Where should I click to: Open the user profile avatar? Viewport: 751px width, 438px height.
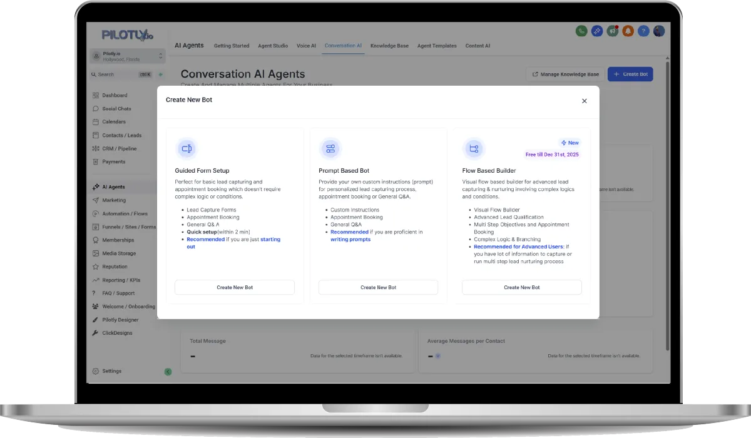coord(659,31)
